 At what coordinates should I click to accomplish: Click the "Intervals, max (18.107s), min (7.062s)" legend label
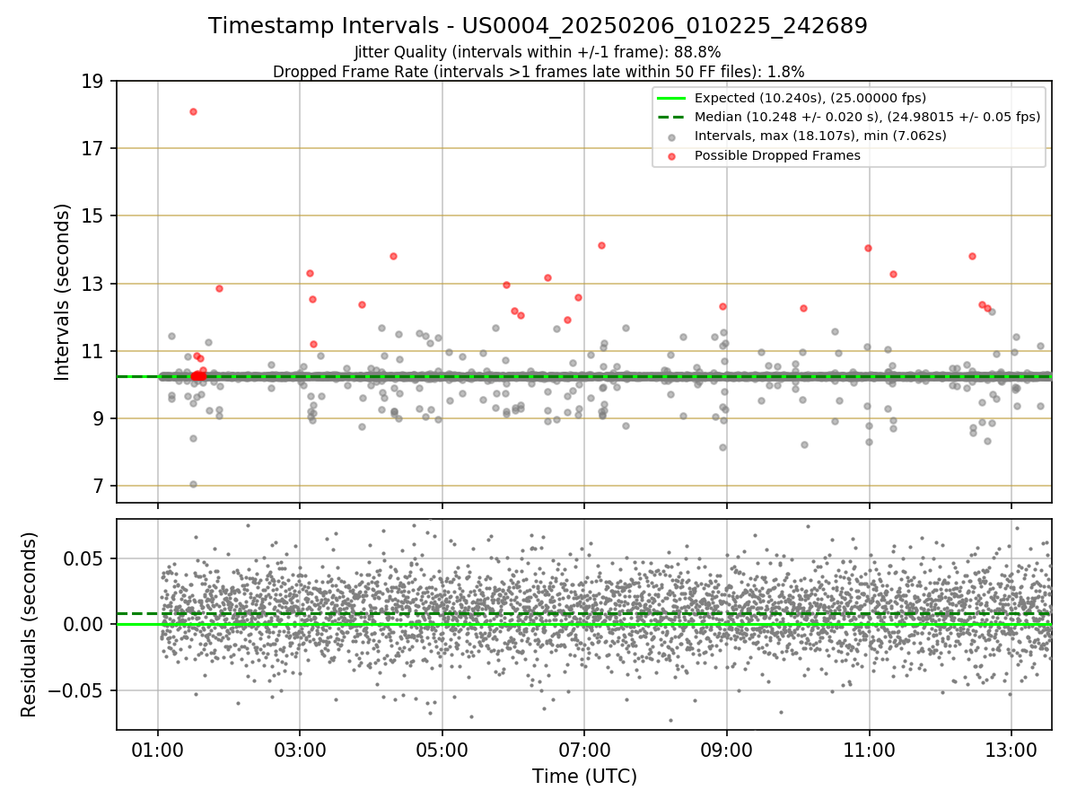pyautogui.click(x=820, y=136)
